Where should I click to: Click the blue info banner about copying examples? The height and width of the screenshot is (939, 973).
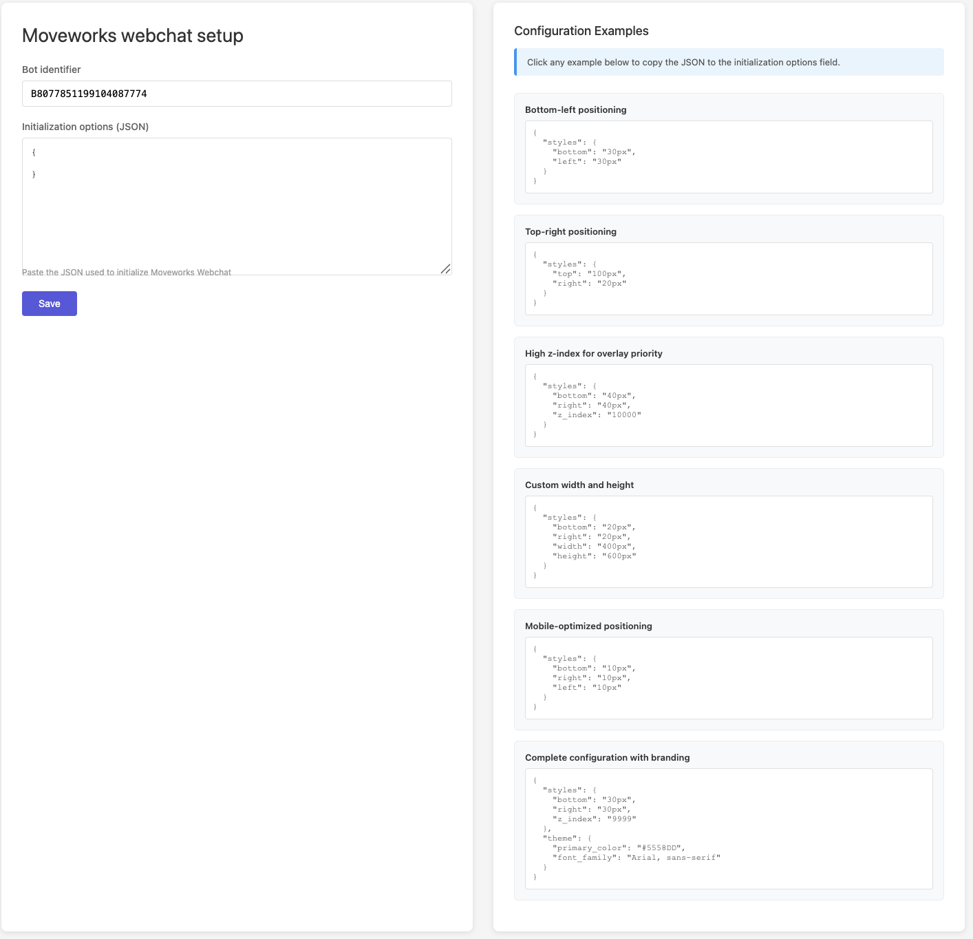(x=729, y=62)
